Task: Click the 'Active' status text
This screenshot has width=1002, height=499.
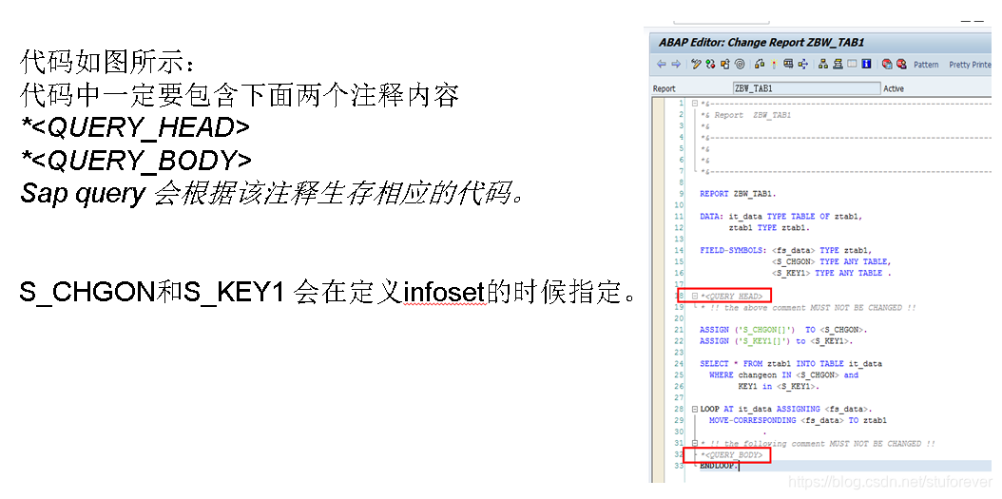Action: [894, 88]
